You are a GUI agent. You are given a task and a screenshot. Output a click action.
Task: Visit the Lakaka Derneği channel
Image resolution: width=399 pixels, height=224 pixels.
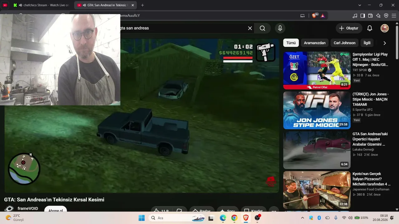click(x=363, y=150)
